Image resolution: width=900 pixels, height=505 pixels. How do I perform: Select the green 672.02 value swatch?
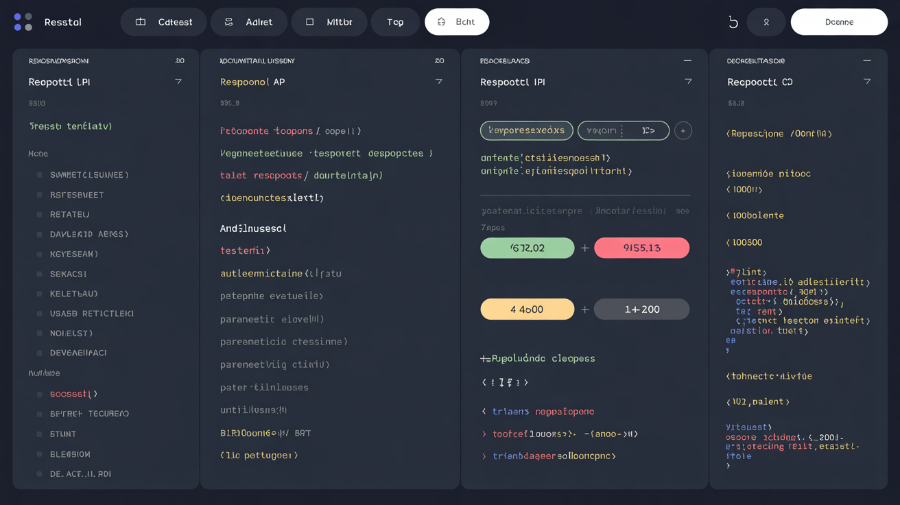pos(528,248)
